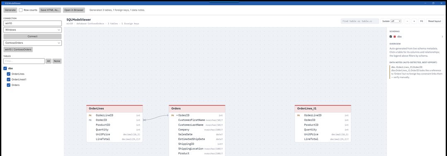Enable the Row counts checkbox
This screenshot has height=156, width=447.
21,10
